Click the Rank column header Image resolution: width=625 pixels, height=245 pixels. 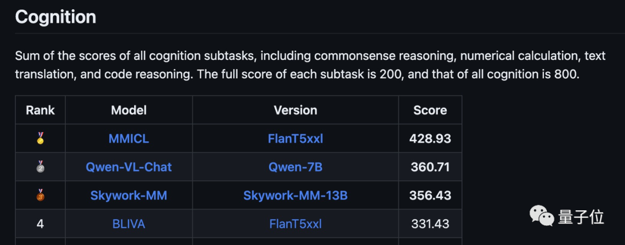[41, 110]
